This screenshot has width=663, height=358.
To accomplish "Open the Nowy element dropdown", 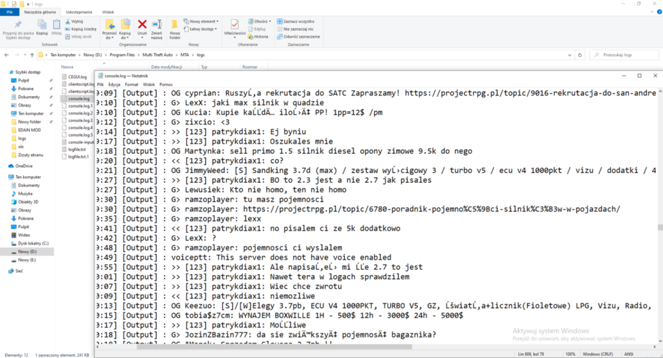I will (201, 21).
